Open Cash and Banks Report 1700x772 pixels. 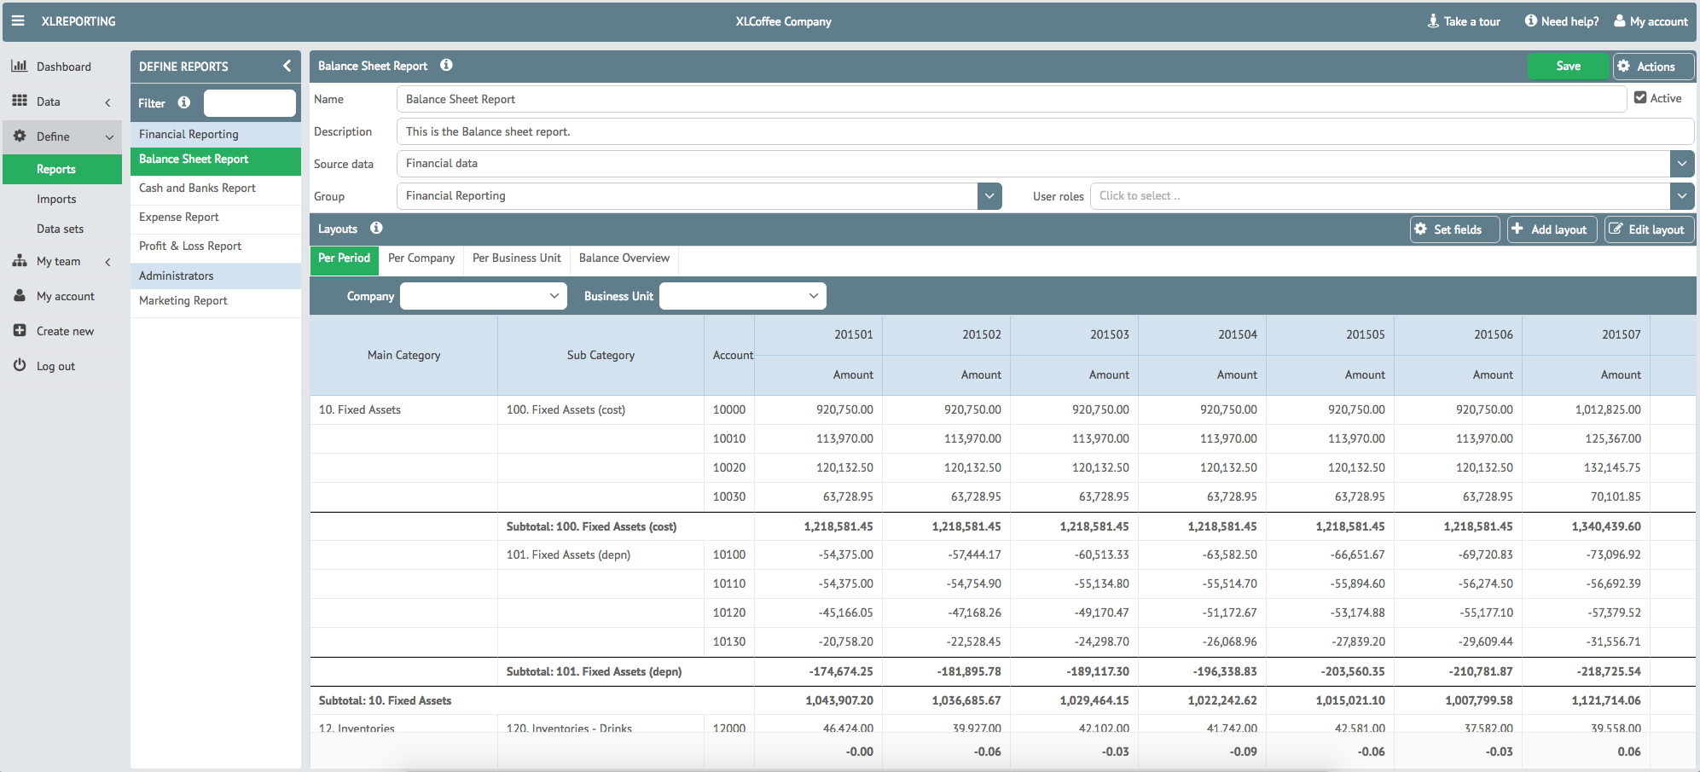pyautogui.click(x=216, y=189)
